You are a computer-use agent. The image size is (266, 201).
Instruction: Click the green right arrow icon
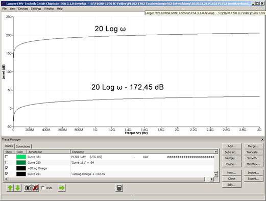[x=61, y=188]
